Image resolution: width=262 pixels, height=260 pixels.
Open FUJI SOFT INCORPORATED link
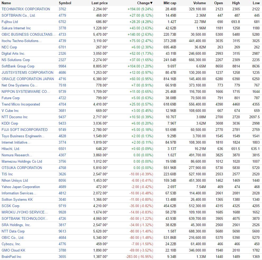(25, 130)
